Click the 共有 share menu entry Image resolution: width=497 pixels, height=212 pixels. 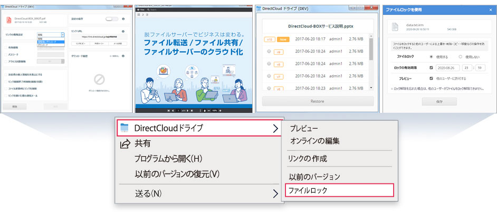click(x=142, y=143)
